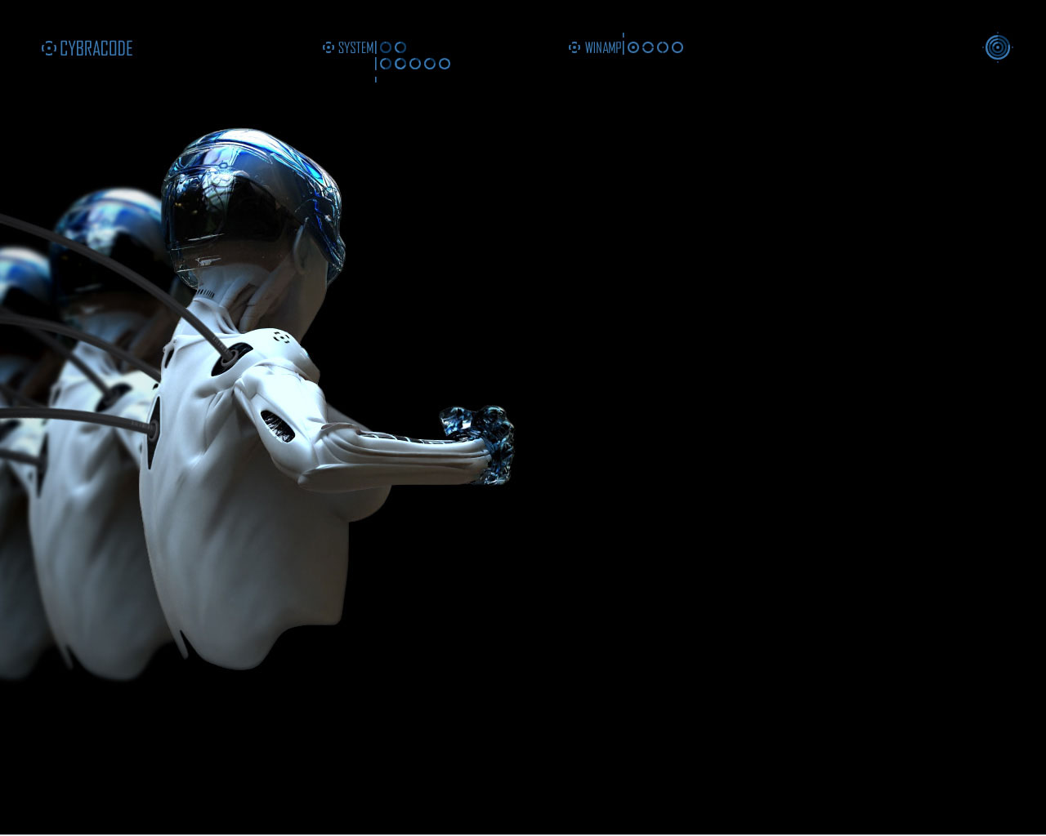
Task: Click the bracket icon beside CYBRACODE
Action: point(49,48)
